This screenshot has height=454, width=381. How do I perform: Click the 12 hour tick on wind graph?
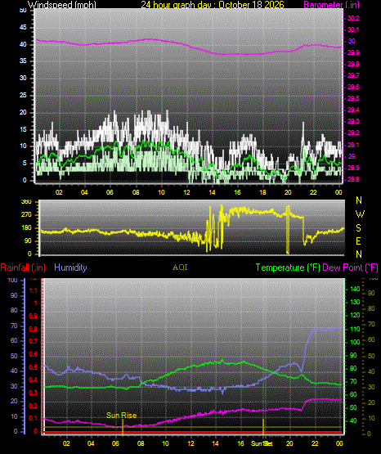(x=186, y=192)
